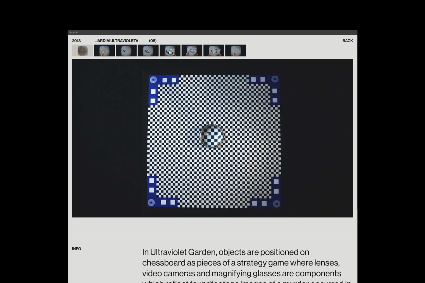View the fourth thumbnail image

148,50
